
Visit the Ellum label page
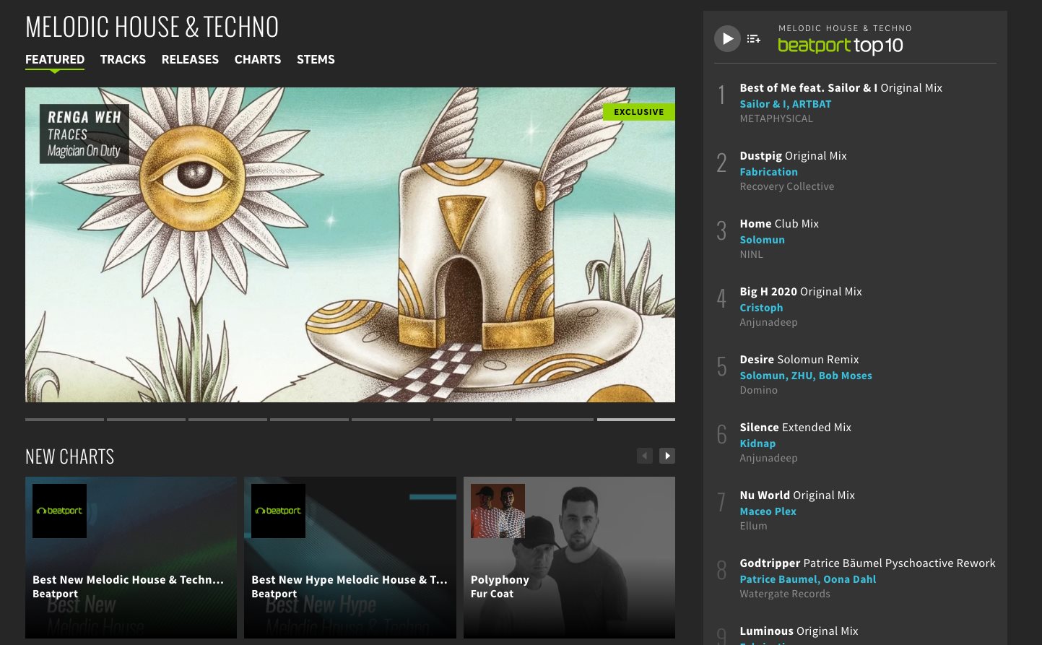click(x=754, y=526)
